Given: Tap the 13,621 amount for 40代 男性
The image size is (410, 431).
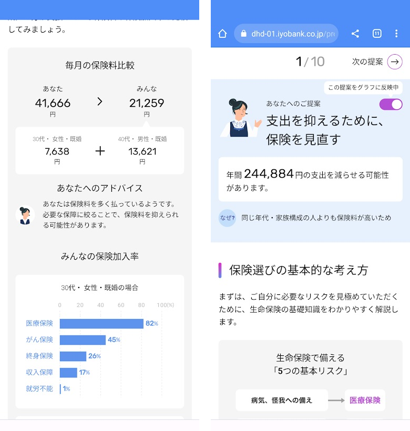Looking at the screenshot, I should (142, 151).
